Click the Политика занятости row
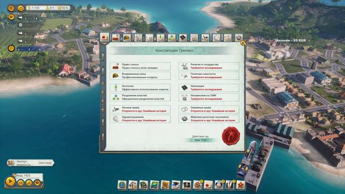Screen dimensions: 345x194 pyautogui.click(x=209, y=75)
